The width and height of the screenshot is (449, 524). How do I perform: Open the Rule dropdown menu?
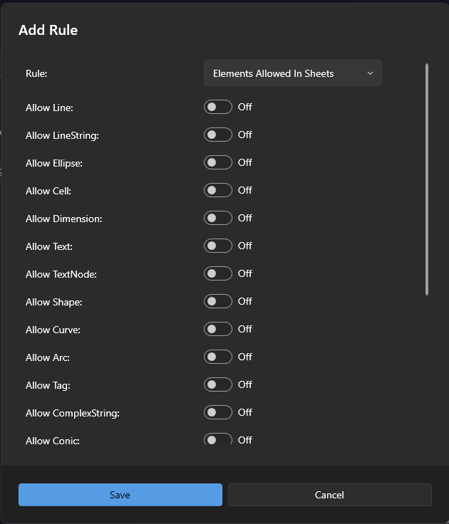tap(292, 73)
